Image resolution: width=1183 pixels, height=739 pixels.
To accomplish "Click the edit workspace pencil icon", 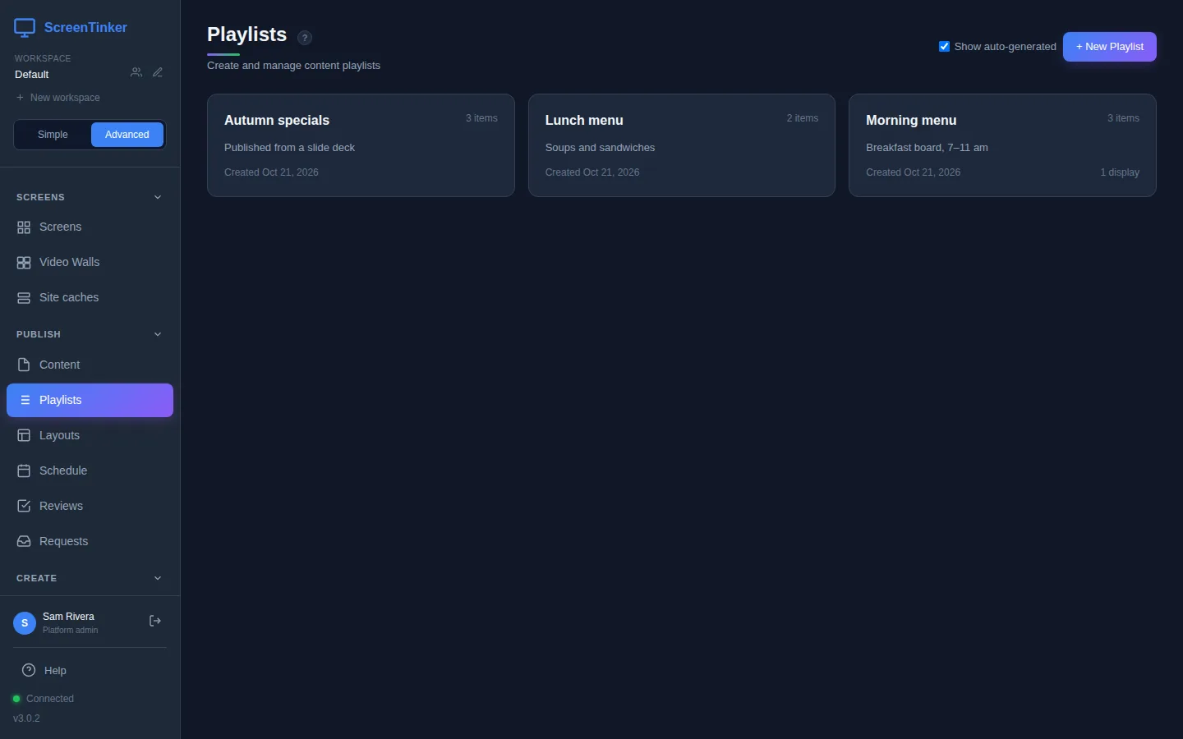I will coord(158,72).
